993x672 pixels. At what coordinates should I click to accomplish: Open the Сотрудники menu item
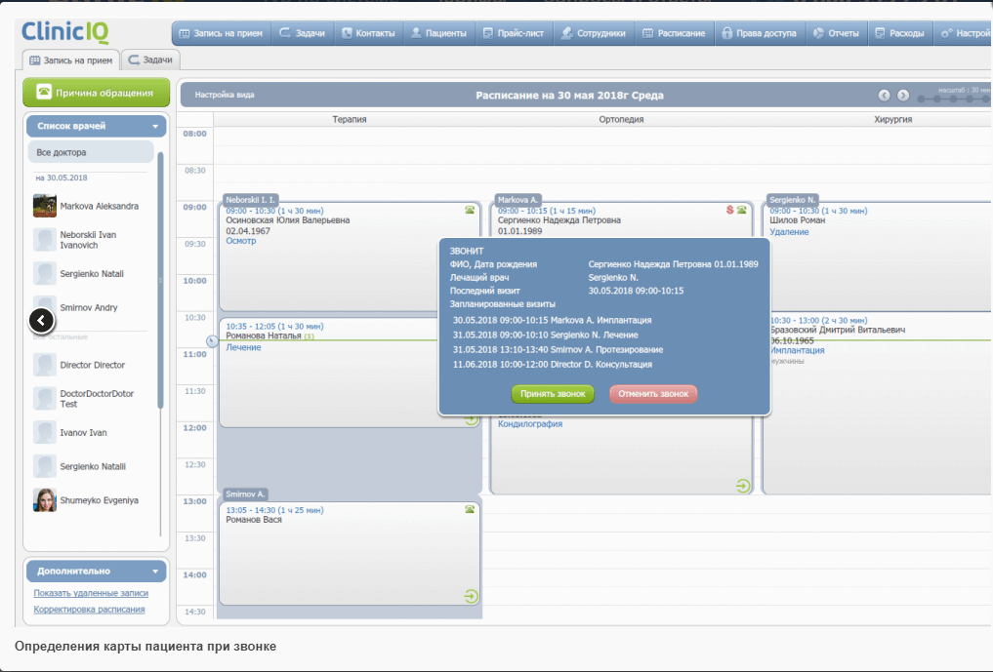594,33
